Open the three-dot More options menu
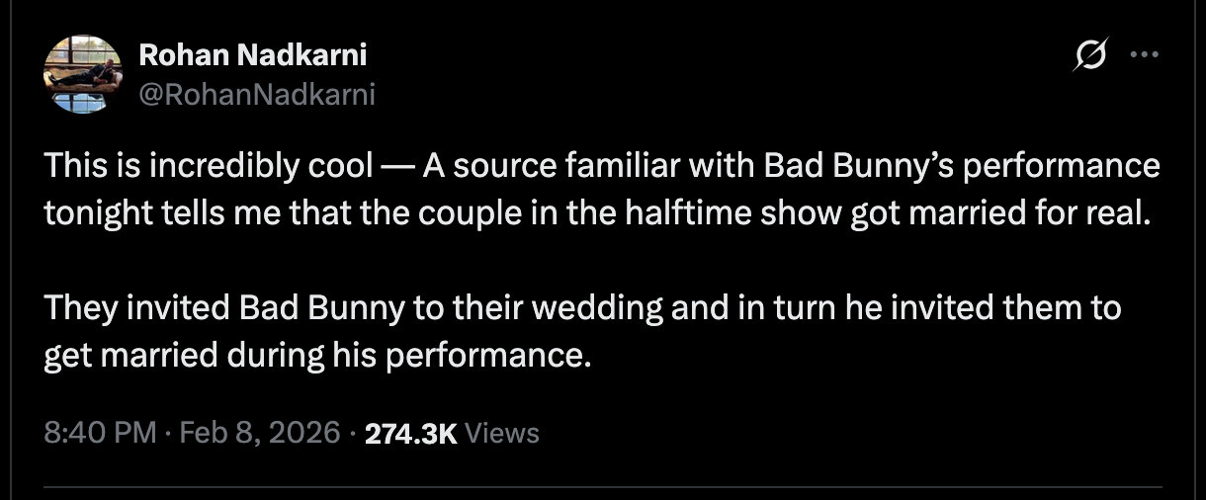 (1143, 55)
